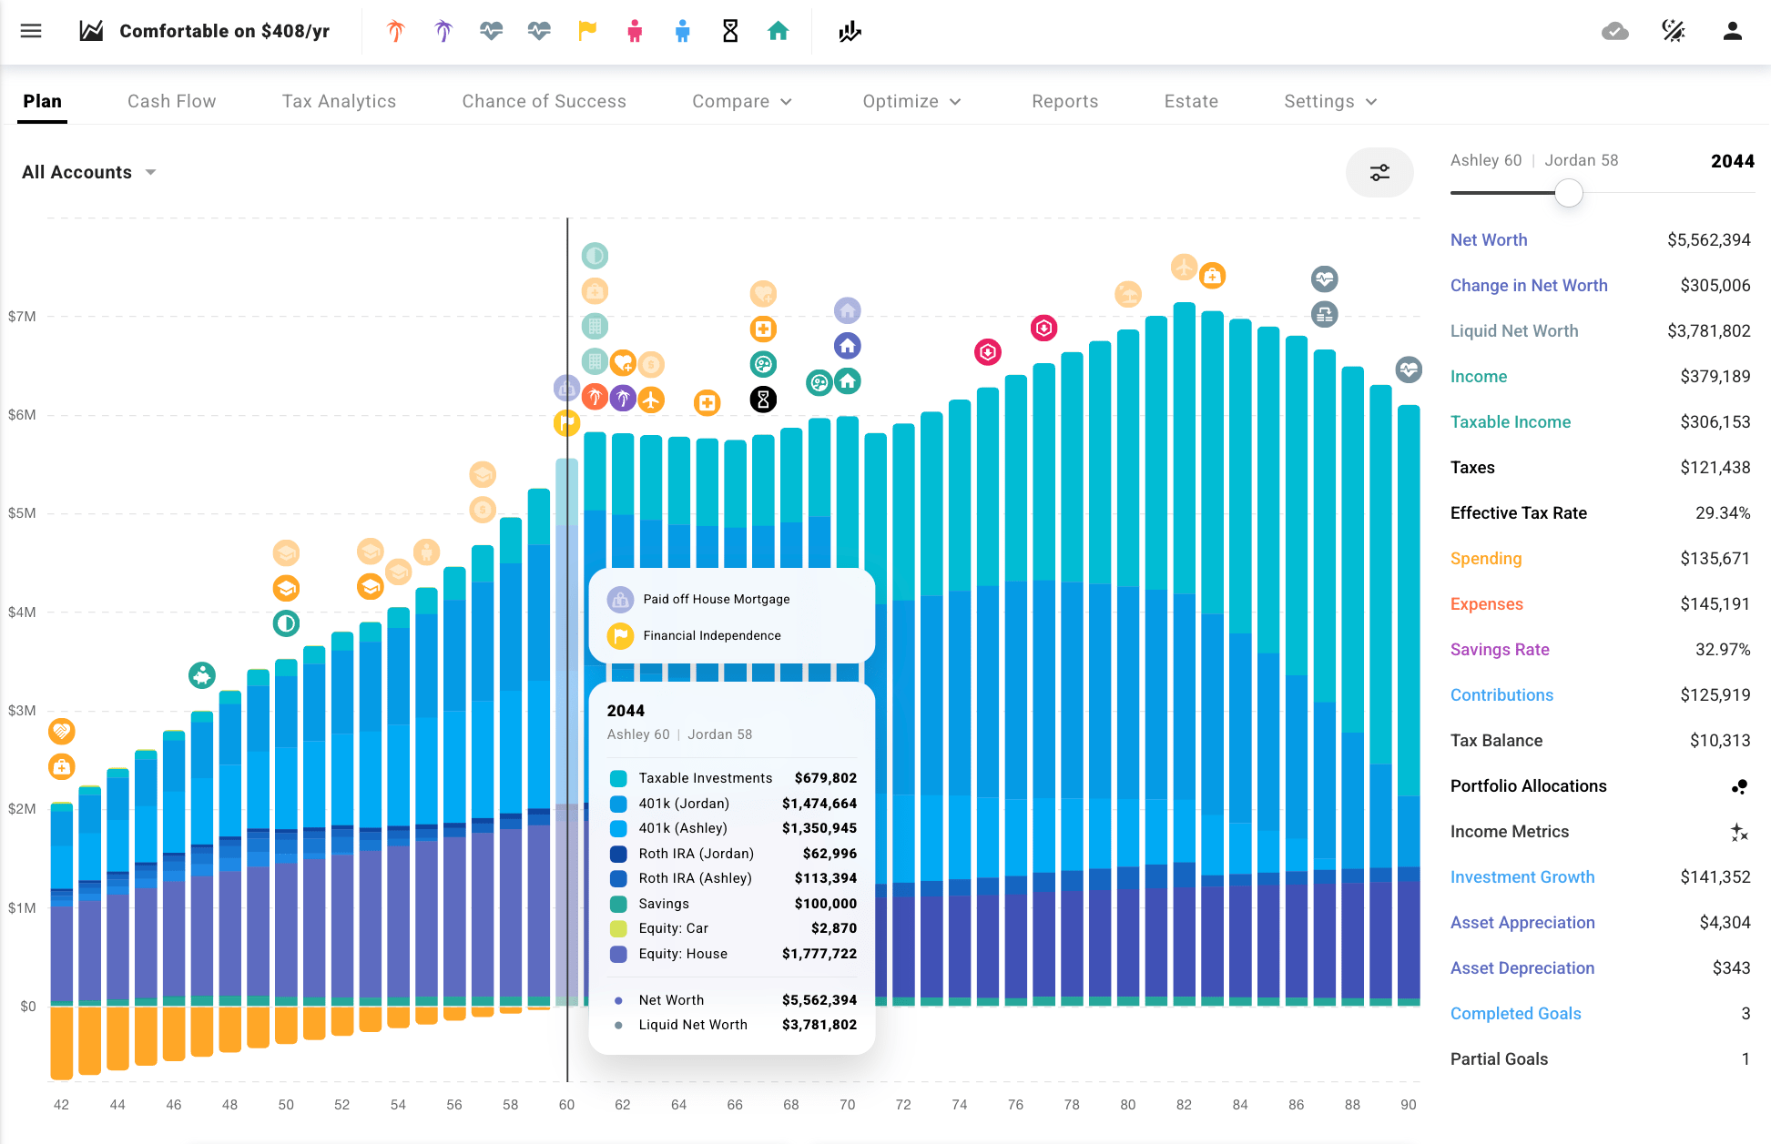Click the pink shield event icon near age 77

tap(1043, 328)
